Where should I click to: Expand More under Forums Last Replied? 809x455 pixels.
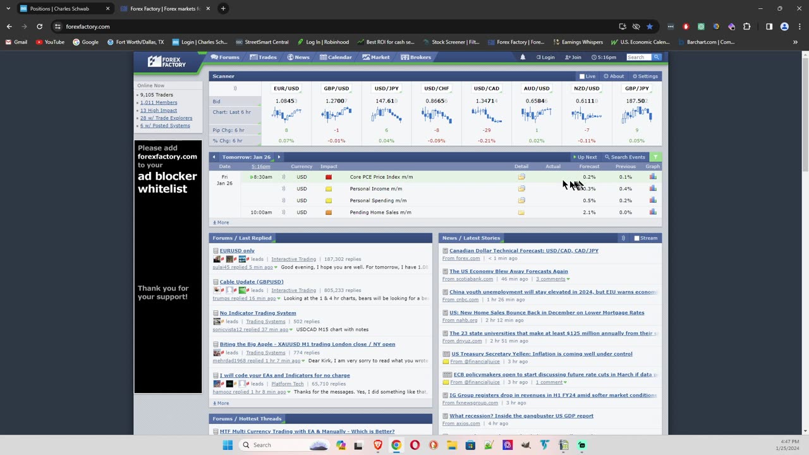coord(221,403)
